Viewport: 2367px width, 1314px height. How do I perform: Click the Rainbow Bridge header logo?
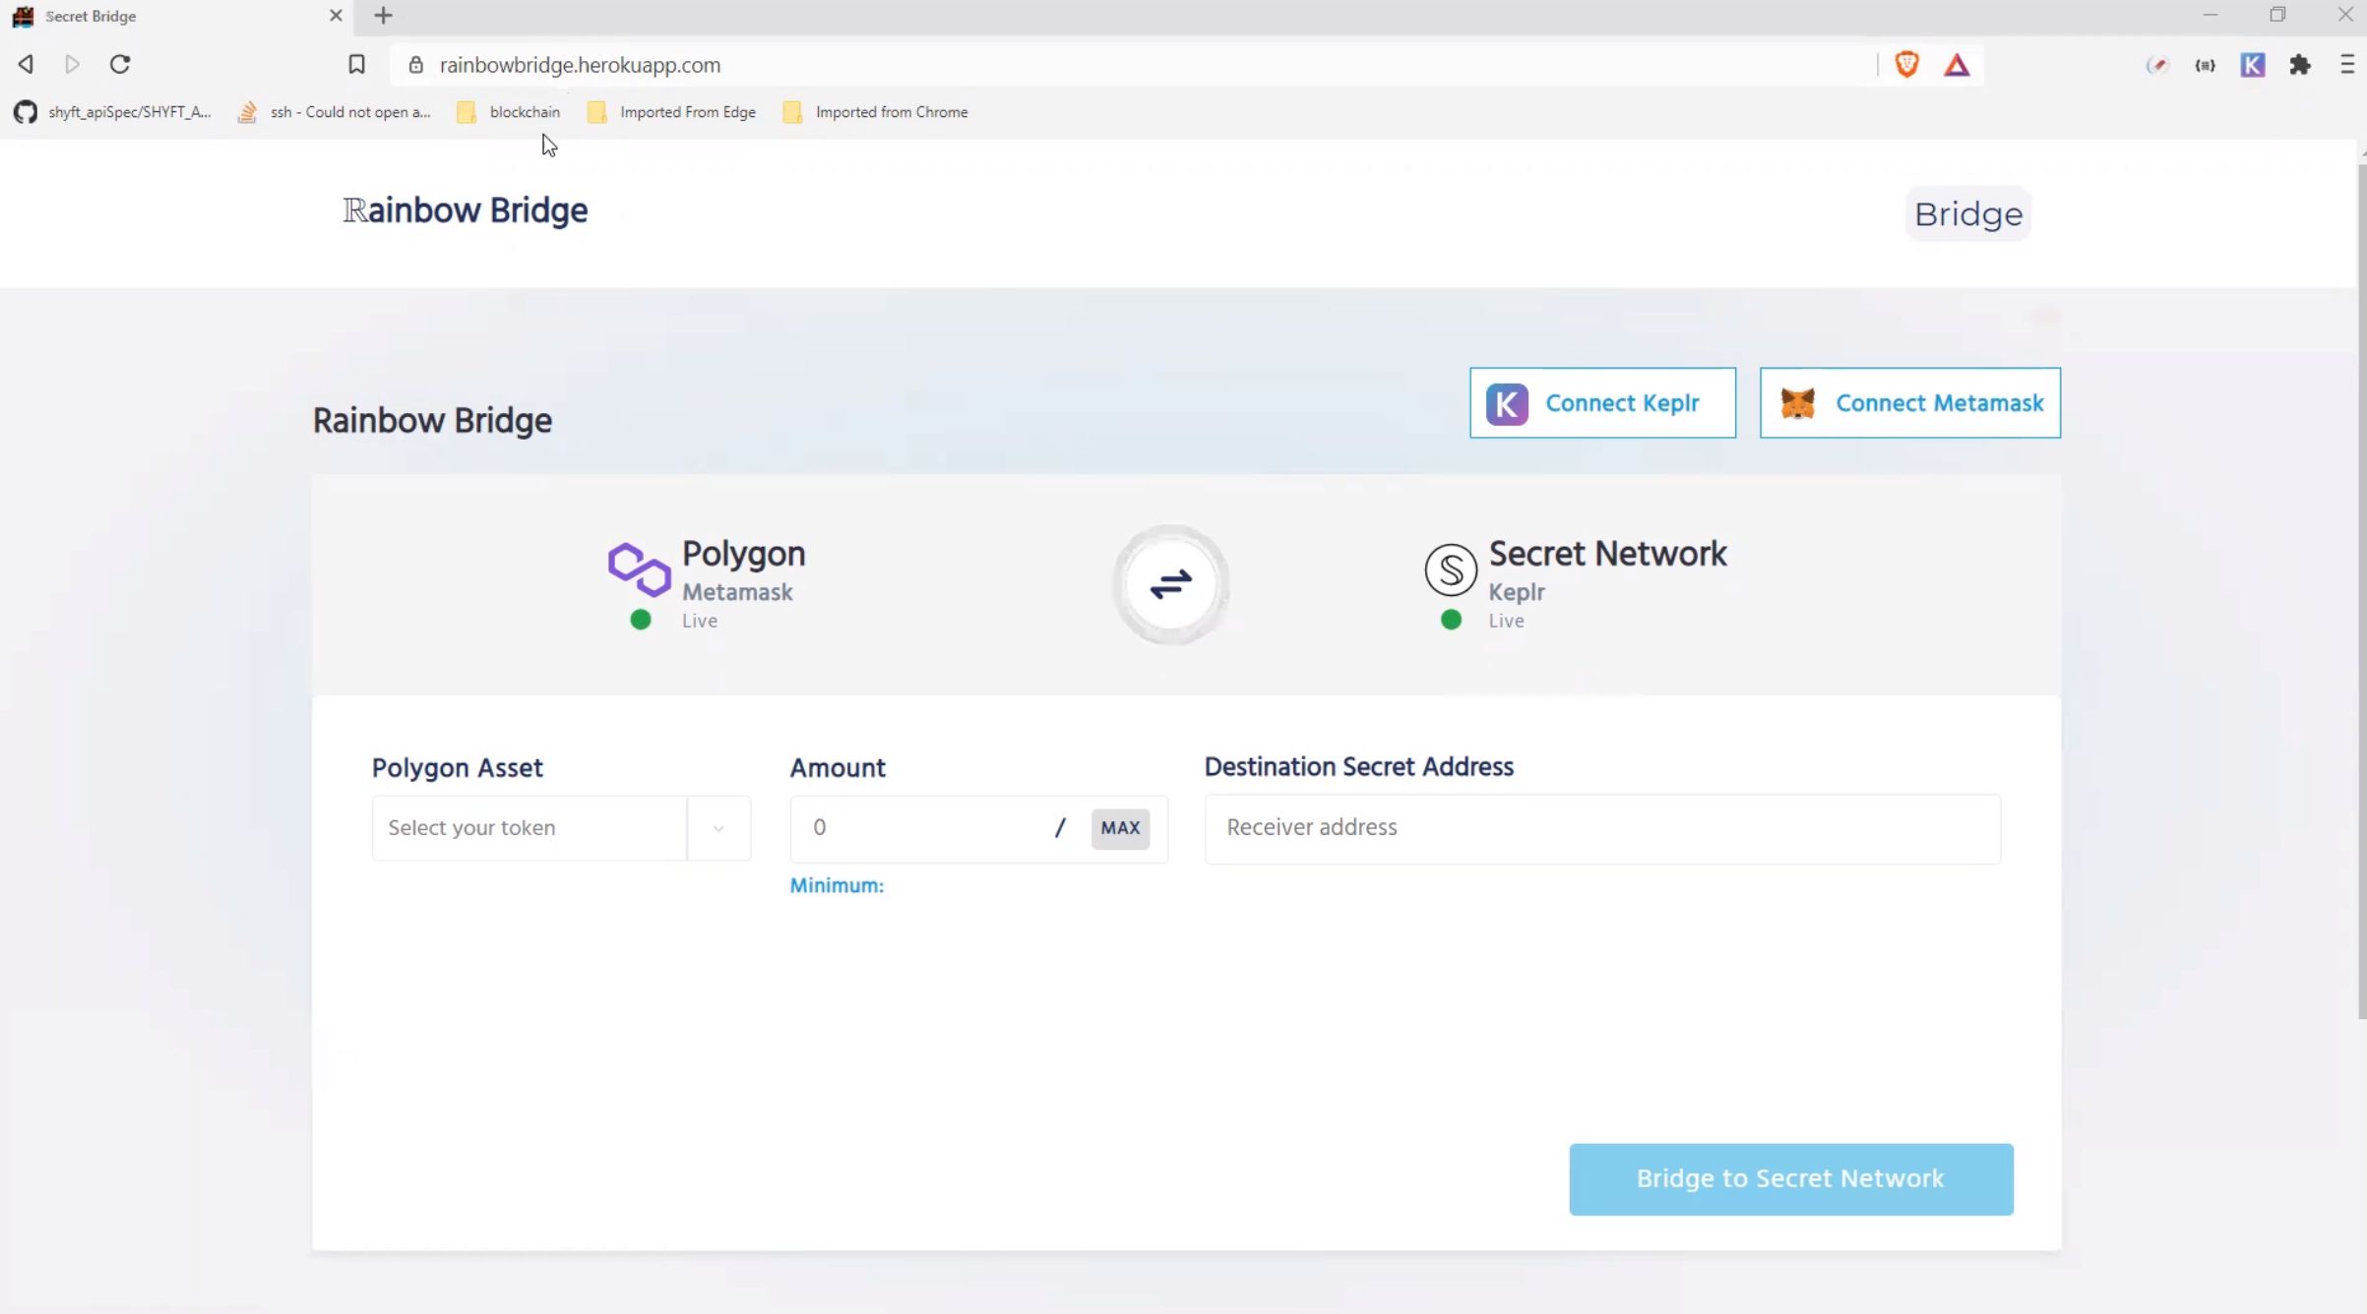click(466, 210)
